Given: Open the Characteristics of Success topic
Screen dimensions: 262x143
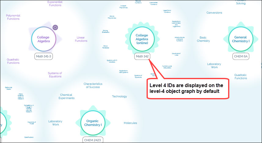Looking at the screenshot, I should tap(93, 85).
